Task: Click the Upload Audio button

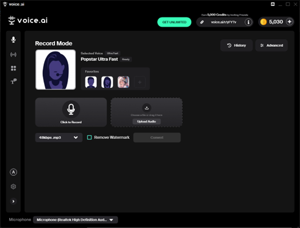Action: [x=147, y=122]
